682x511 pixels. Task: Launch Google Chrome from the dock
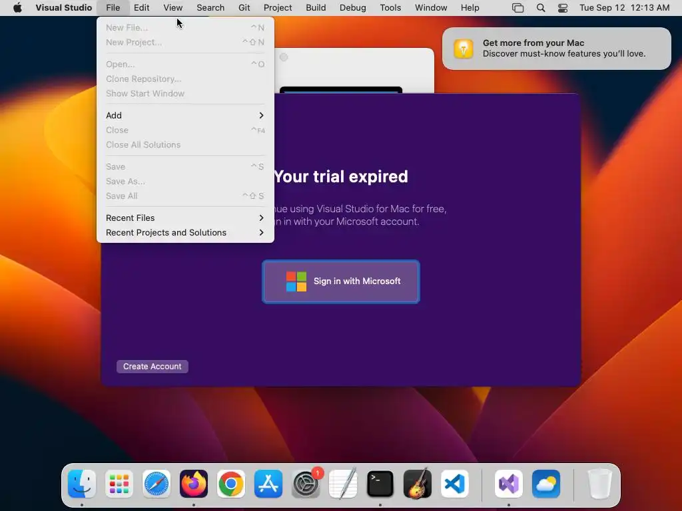[x=231, y=484]
